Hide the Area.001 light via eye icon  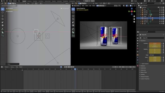tap(162, 11)
